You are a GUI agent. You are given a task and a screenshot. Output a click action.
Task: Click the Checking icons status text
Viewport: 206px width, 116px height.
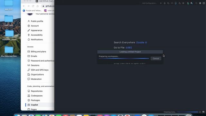(170, 112)
